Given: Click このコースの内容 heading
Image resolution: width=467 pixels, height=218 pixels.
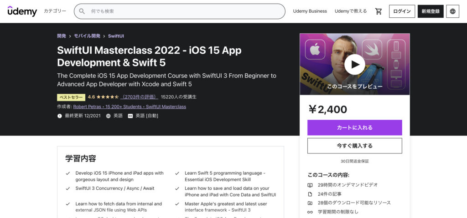Looking at the screenshot, I should [x=328, y=175].
